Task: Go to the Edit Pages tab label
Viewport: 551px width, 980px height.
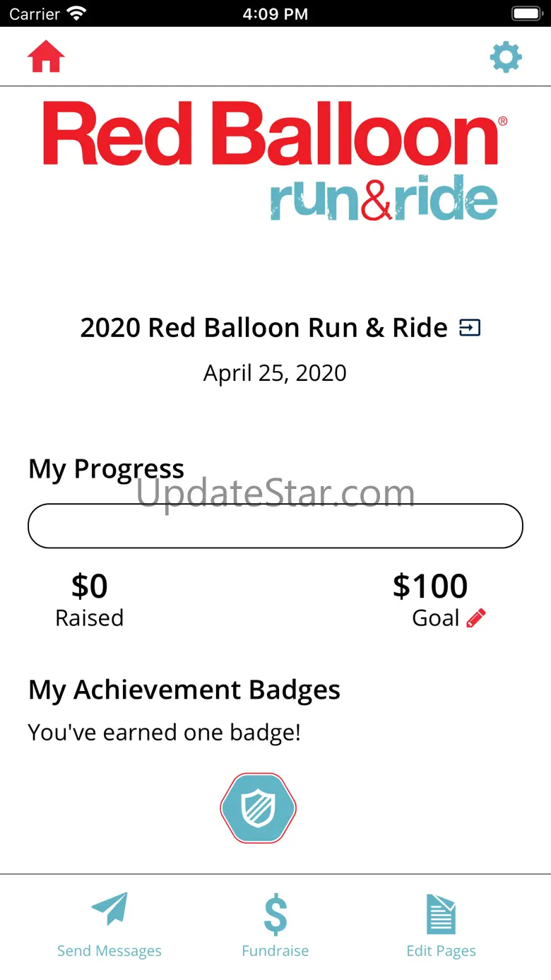Action: coord(441,951)
